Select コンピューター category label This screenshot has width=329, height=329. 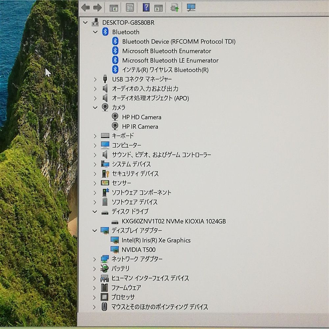click(x=127, y=145)
